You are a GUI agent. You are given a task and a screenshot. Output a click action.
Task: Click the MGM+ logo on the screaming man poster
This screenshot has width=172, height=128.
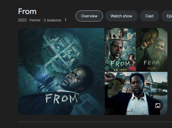point(151,69)
